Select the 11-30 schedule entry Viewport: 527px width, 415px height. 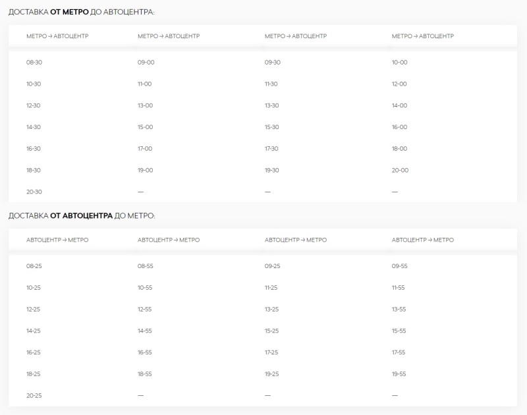(x=271, y=84)
